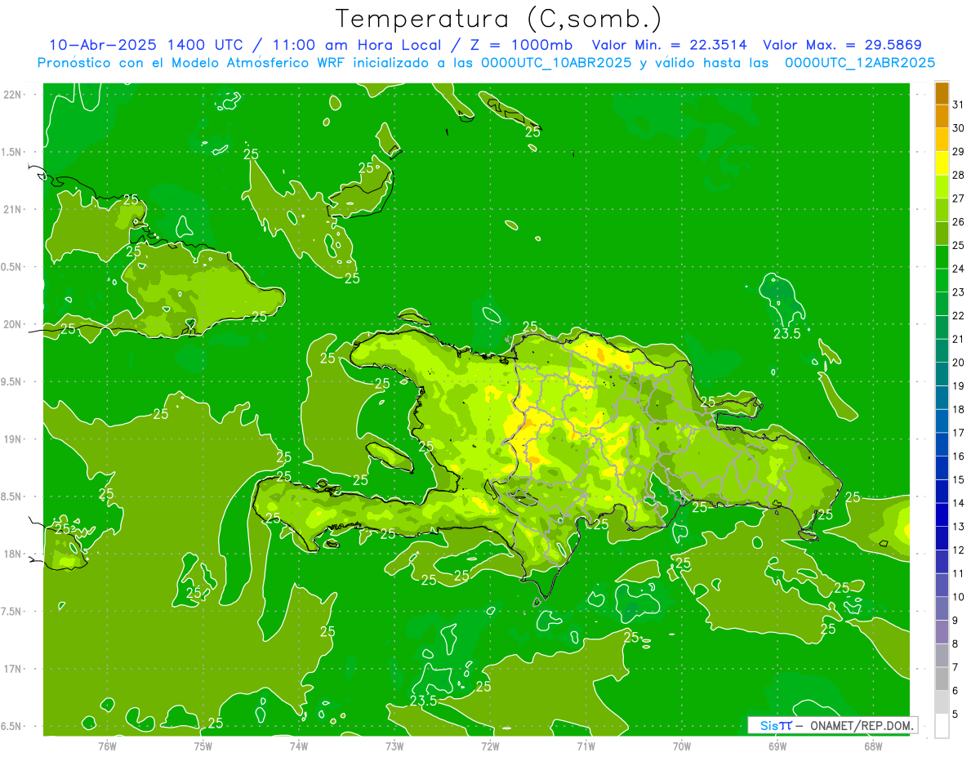The width and height of the screenshot is (980, 757).
Task: Click the 20N latitude axis label
Action: (13, 324)
